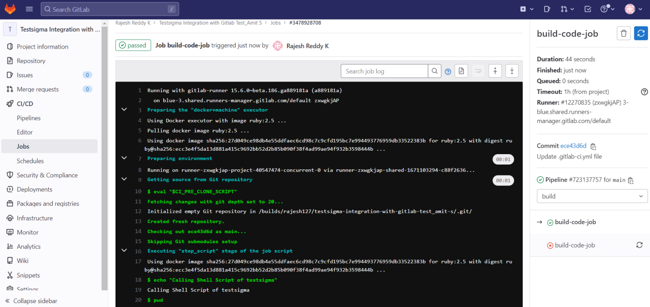Open Jobs breadcrumb link

[x=276, y=23]
